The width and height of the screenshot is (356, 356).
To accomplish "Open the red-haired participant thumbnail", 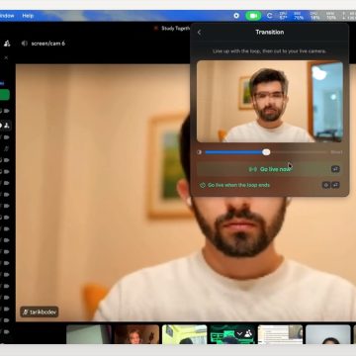I will coord(136,334).
